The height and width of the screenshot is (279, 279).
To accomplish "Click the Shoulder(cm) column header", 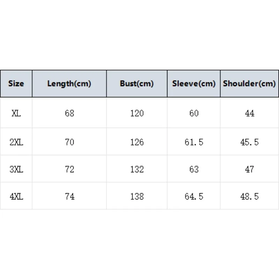I will coord(249,84).
